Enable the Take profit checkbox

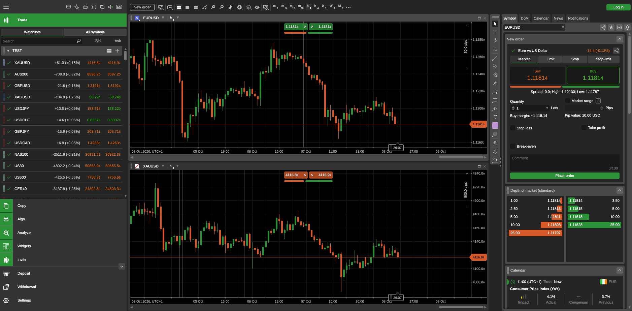tap(584, 128)
